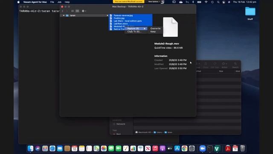This screenshot has width=273, height=154.
Task: Open FaceTime from the Dock
Action: (x=119, y=148)
